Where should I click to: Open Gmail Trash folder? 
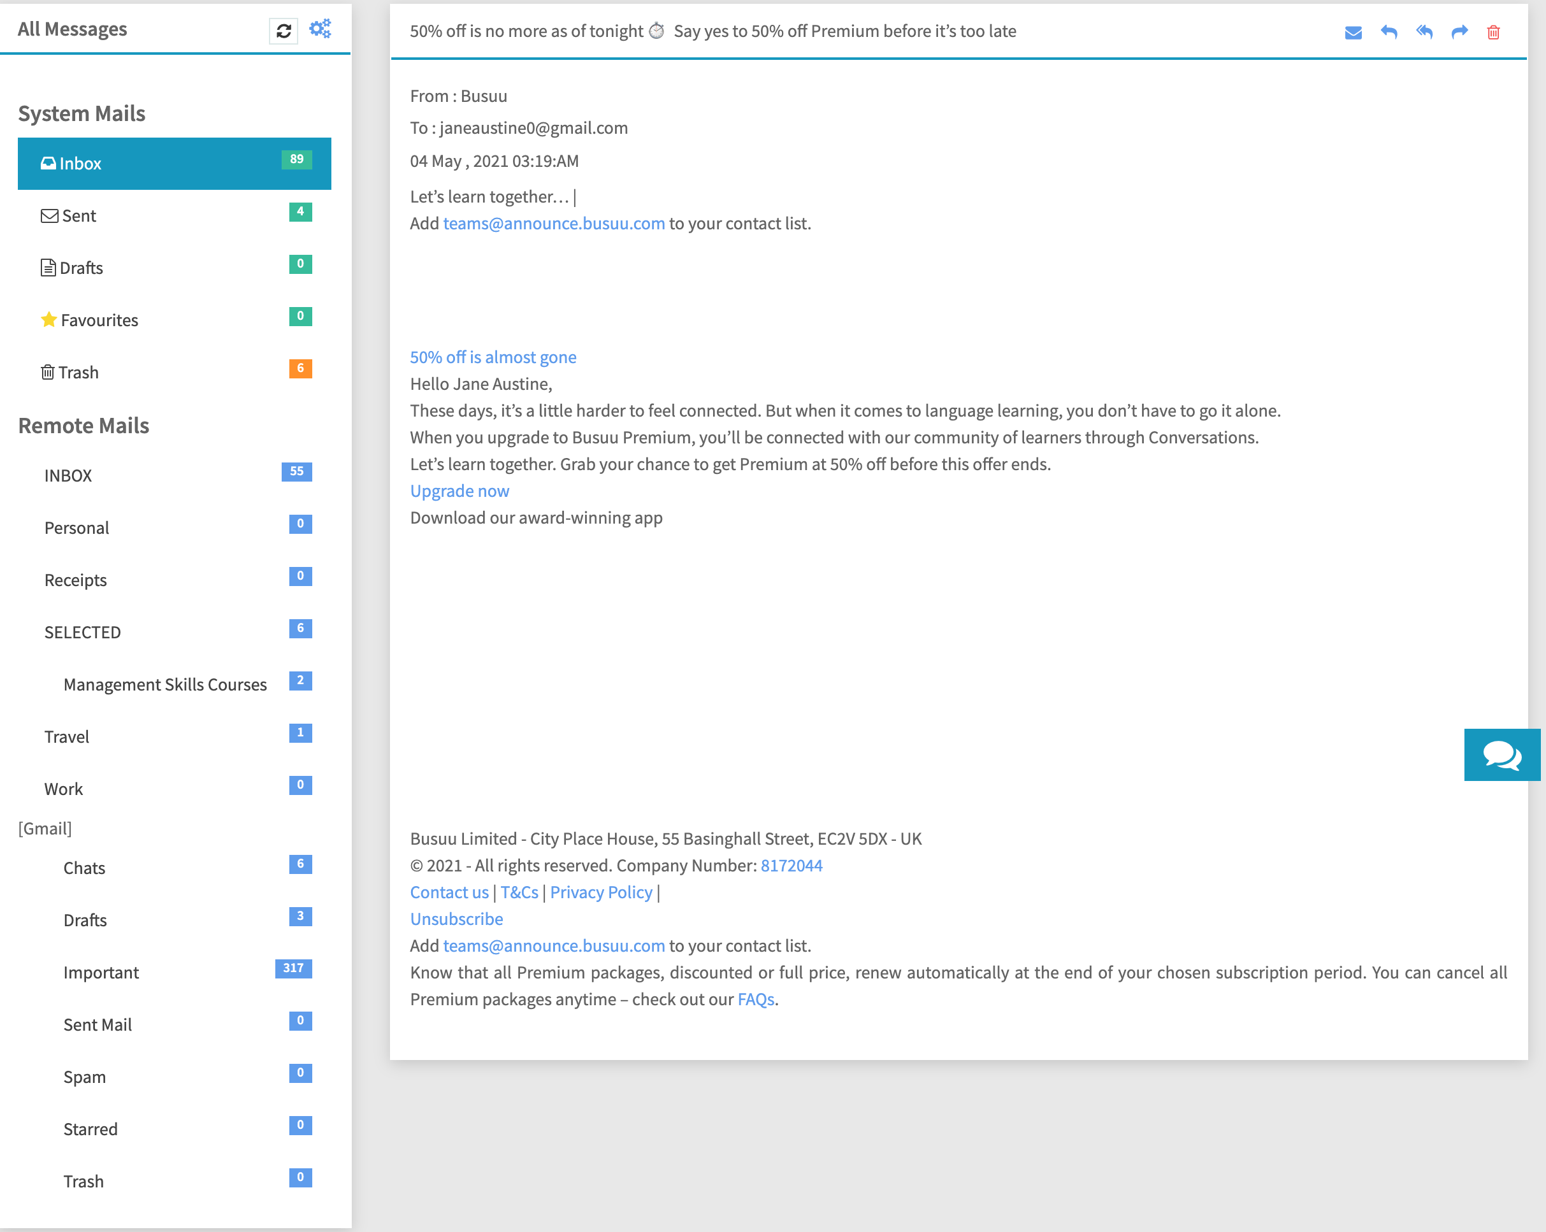pyautogui.click(x=174, y=1182)
